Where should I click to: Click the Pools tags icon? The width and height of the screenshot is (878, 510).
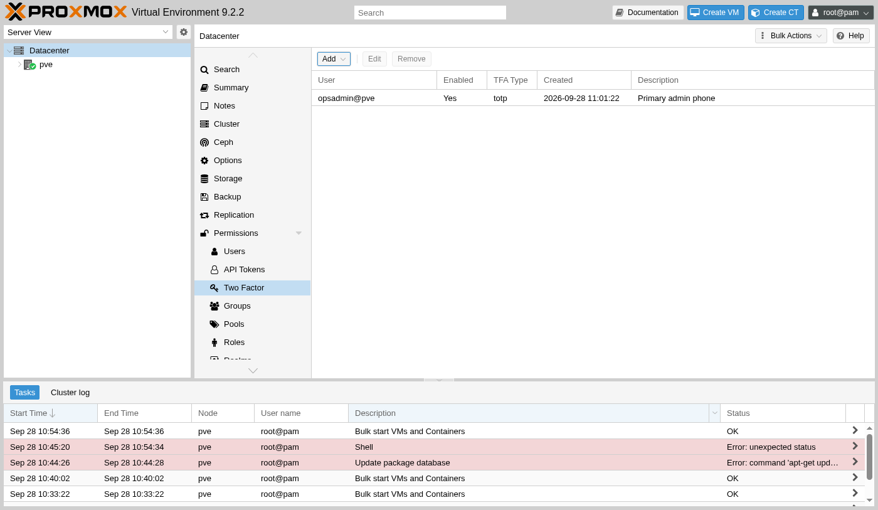[x=214, y=324]
